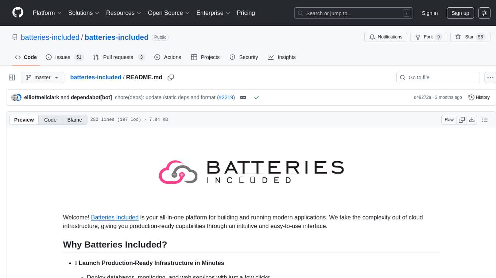
Task: Switch to the Insights tab
Action: pos(282,57)
